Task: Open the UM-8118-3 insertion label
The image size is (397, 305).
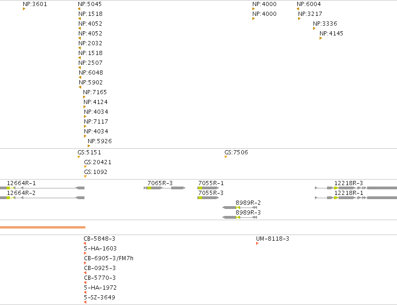Action: 273,239
